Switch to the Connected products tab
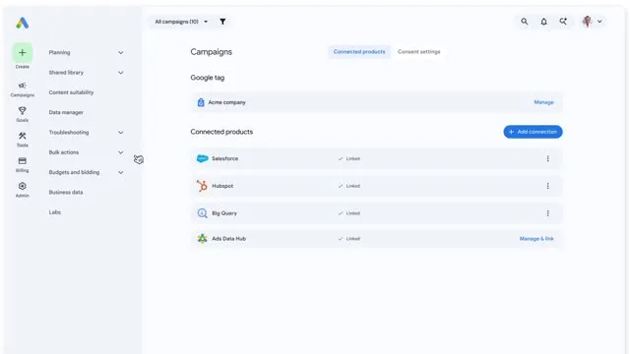 click(x=359, y=52)
